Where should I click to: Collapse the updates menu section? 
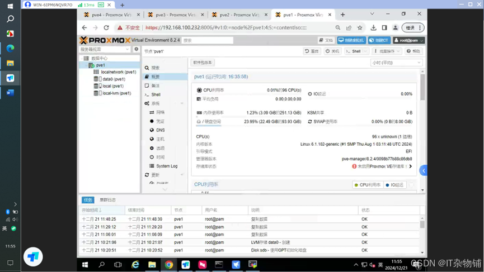182,175
